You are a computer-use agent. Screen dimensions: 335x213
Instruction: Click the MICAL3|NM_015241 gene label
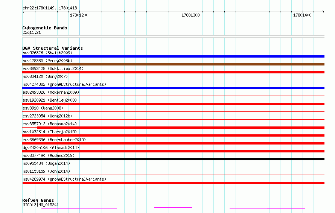pos(41,205)
